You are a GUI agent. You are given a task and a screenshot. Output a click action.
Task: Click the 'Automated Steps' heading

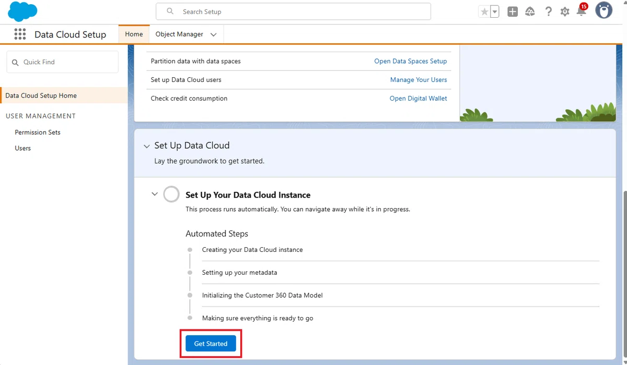pyautogui.click(x=217, y=234)
